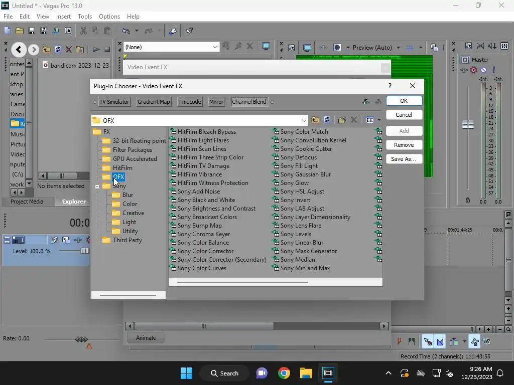Go back in Explorer with back arrow

(x=19, y=50)
